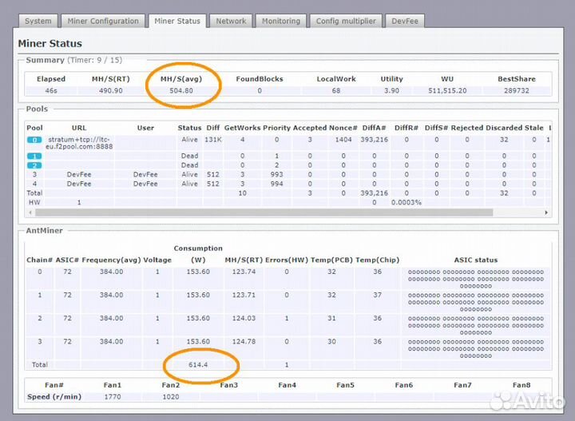Switch to Config multiplier tab
575x421 pixels.
(x=347, y=22)
